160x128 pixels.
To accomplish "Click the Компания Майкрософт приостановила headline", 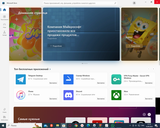I will click(64, 31).
